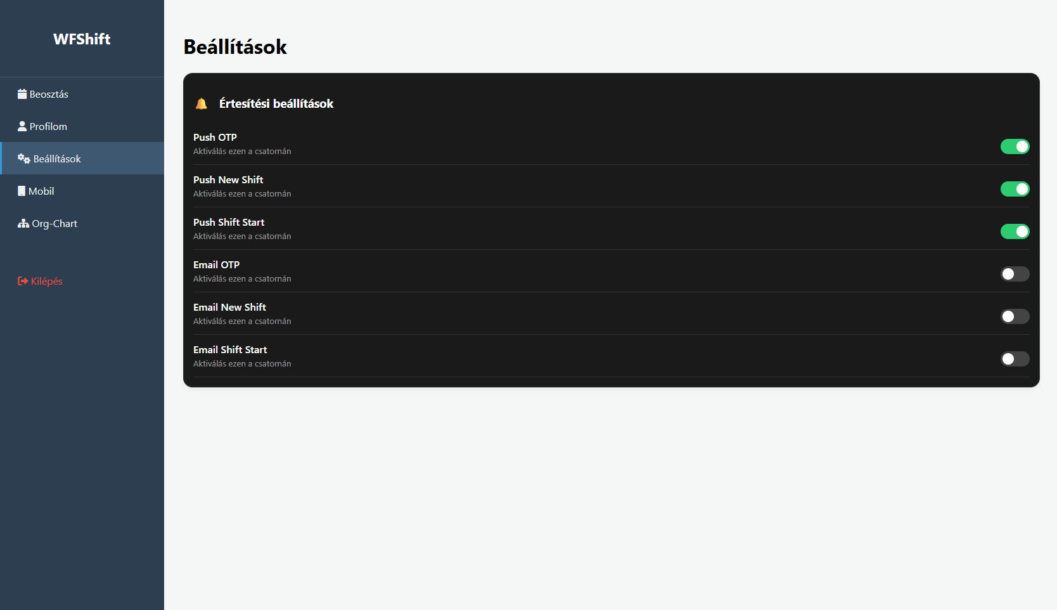1057x610 pixels.
Task: Open the Mobil sidebar entry
Action: (x=41, y=191)
